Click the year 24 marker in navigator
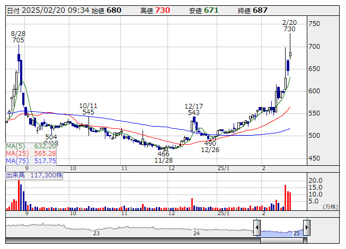 tap(196, 233)
